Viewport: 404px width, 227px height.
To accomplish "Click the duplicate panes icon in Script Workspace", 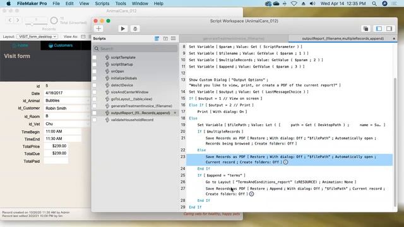I will click(x=365, y=28).
